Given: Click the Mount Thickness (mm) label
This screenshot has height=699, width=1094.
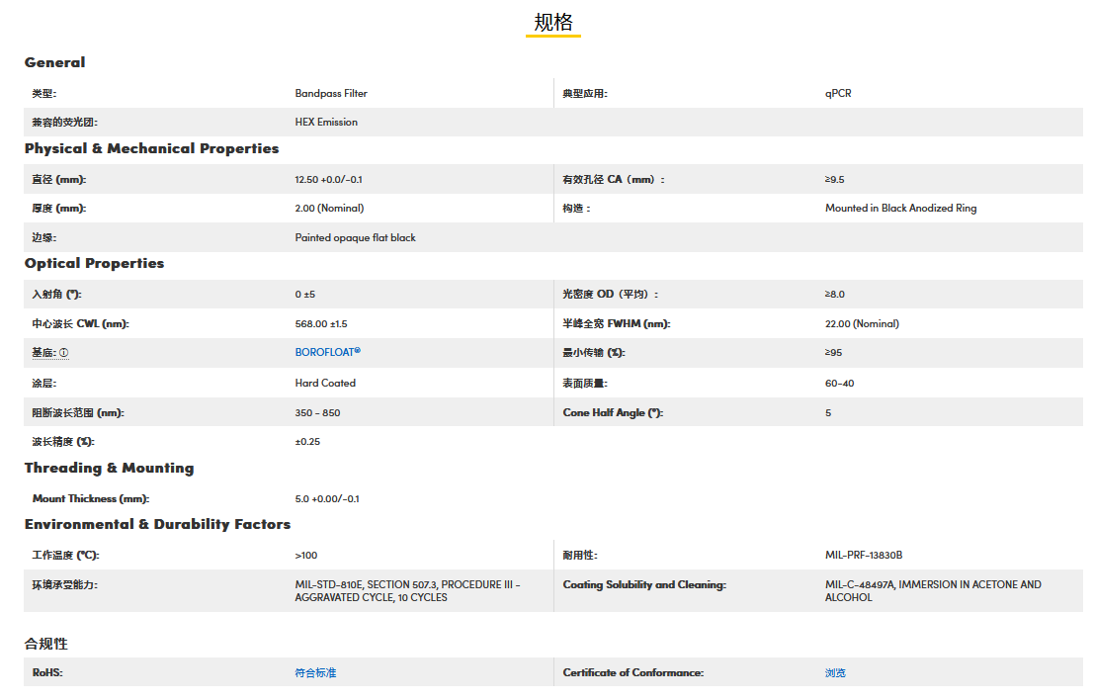Looking at the screenshot, I should pos(91,498).
